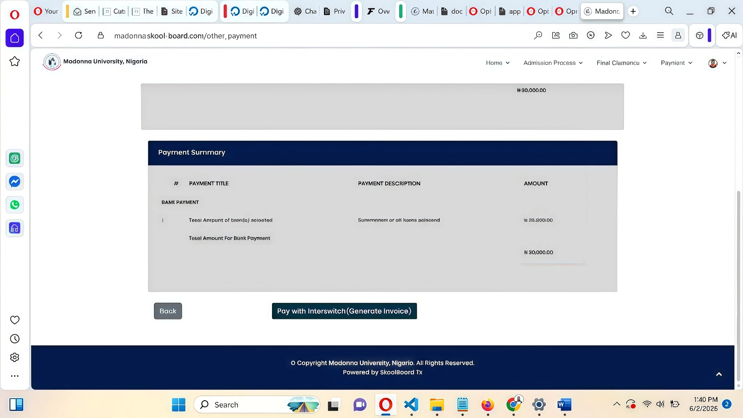Go forward in browser history
Screen dimensions: 743x418
(x=59, y=35)
